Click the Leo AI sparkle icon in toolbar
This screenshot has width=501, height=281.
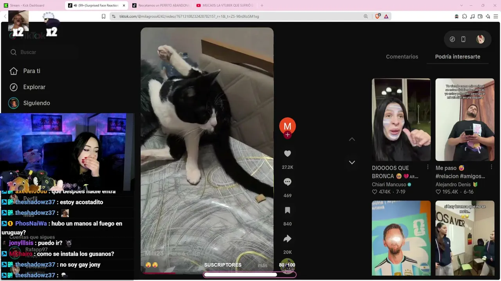click(488, 16)
